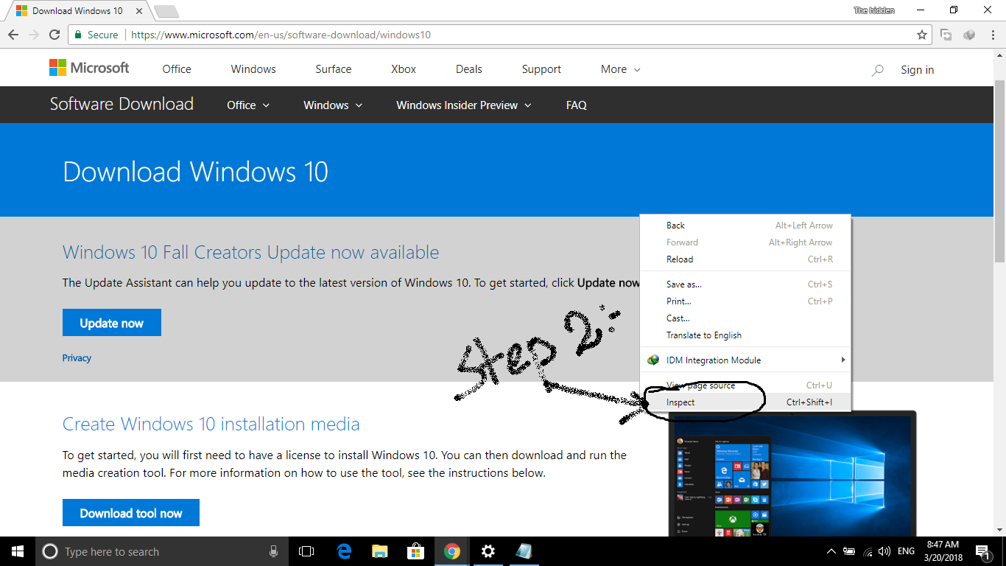The image size is (1006, 566).
Task: Click the network icon in system tray
Action: [868, 551]
